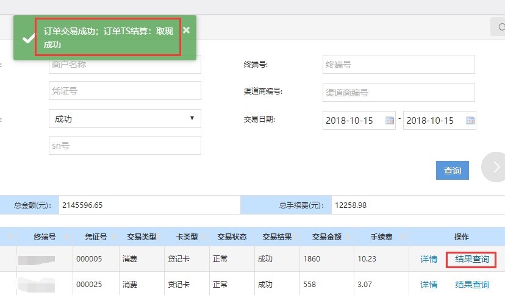The width and height of the screenshot is (505, 295).
Task: Click the refresh icon at top right
Action: [500, 27]
